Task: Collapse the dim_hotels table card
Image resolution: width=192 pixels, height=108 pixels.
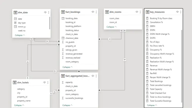Action: tap(19, 105)
